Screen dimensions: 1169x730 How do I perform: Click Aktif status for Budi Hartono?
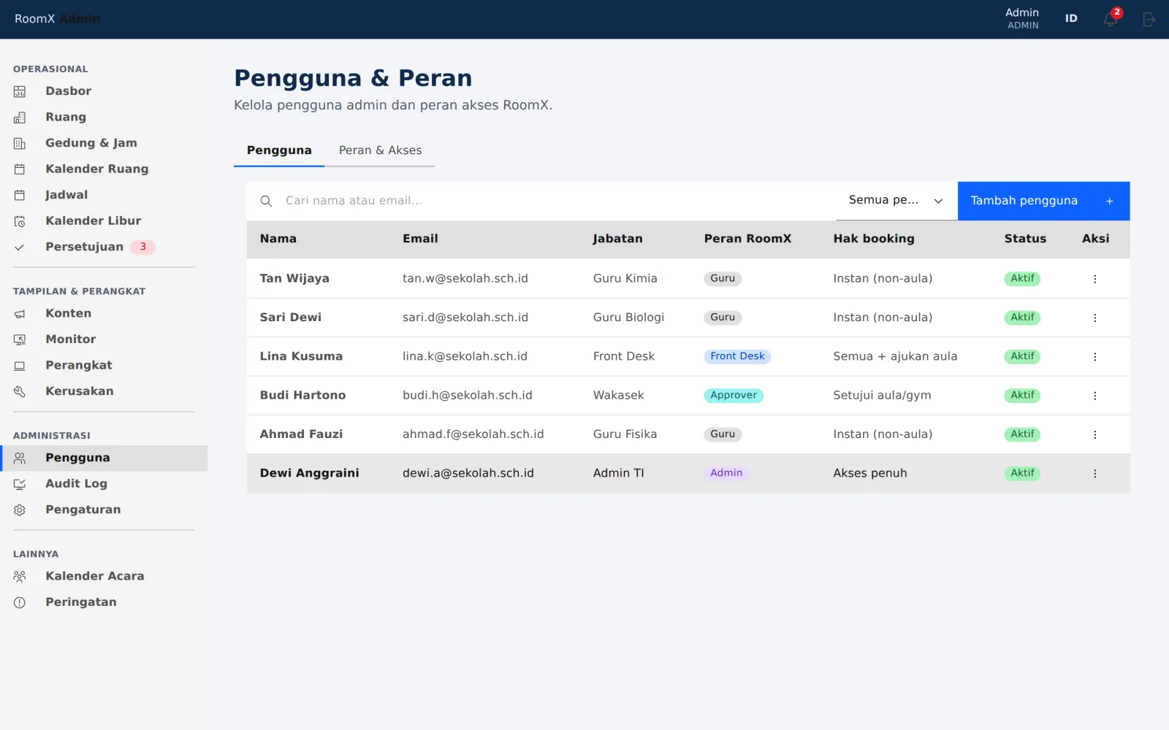tap(1022, 396)
